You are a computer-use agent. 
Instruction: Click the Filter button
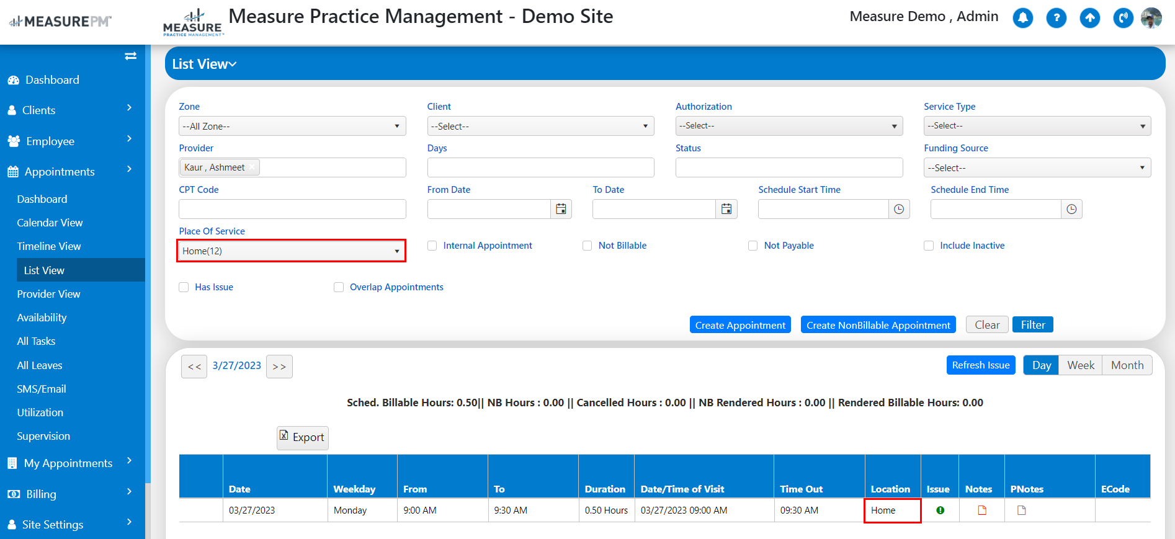click(x=1033, y=325)
